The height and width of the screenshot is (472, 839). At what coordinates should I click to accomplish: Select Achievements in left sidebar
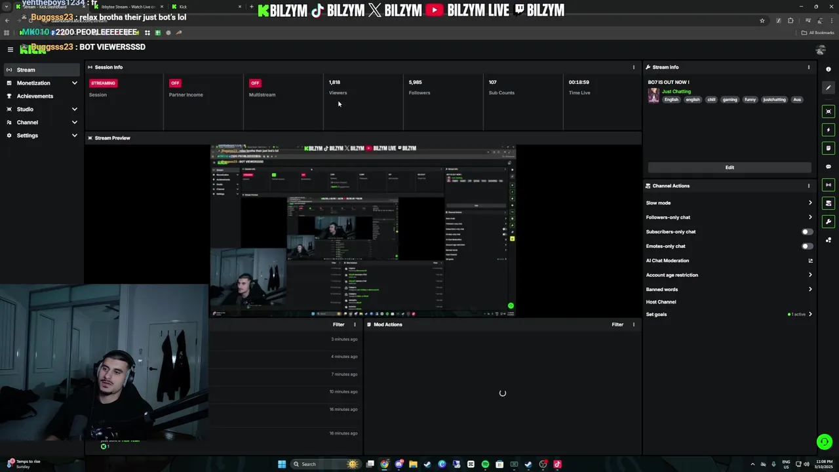point(42,96)
